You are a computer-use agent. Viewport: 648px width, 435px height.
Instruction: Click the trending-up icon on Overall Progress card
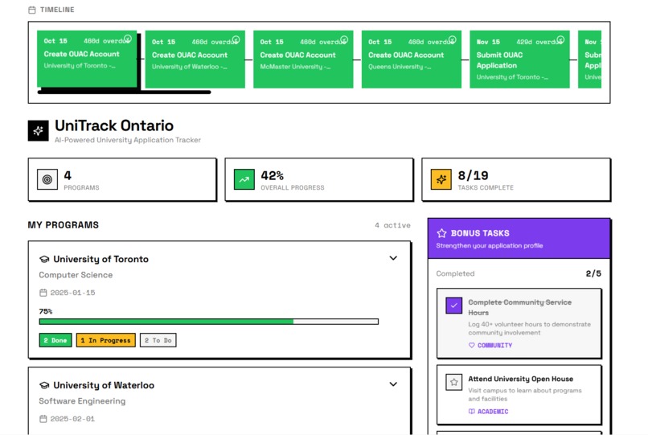coord(244,179)
